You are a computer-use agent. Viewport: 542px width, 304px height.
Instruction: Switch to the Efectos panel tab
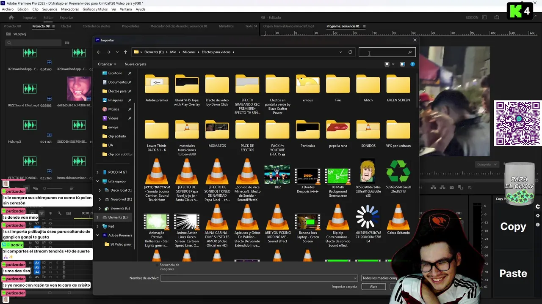pos(66,26)
